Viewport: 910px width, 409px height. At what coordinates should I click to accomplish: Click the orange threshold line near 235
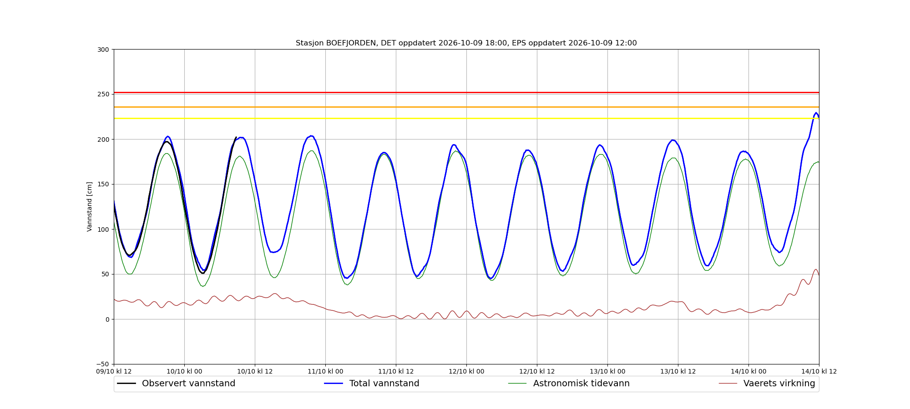pos(466,107)
